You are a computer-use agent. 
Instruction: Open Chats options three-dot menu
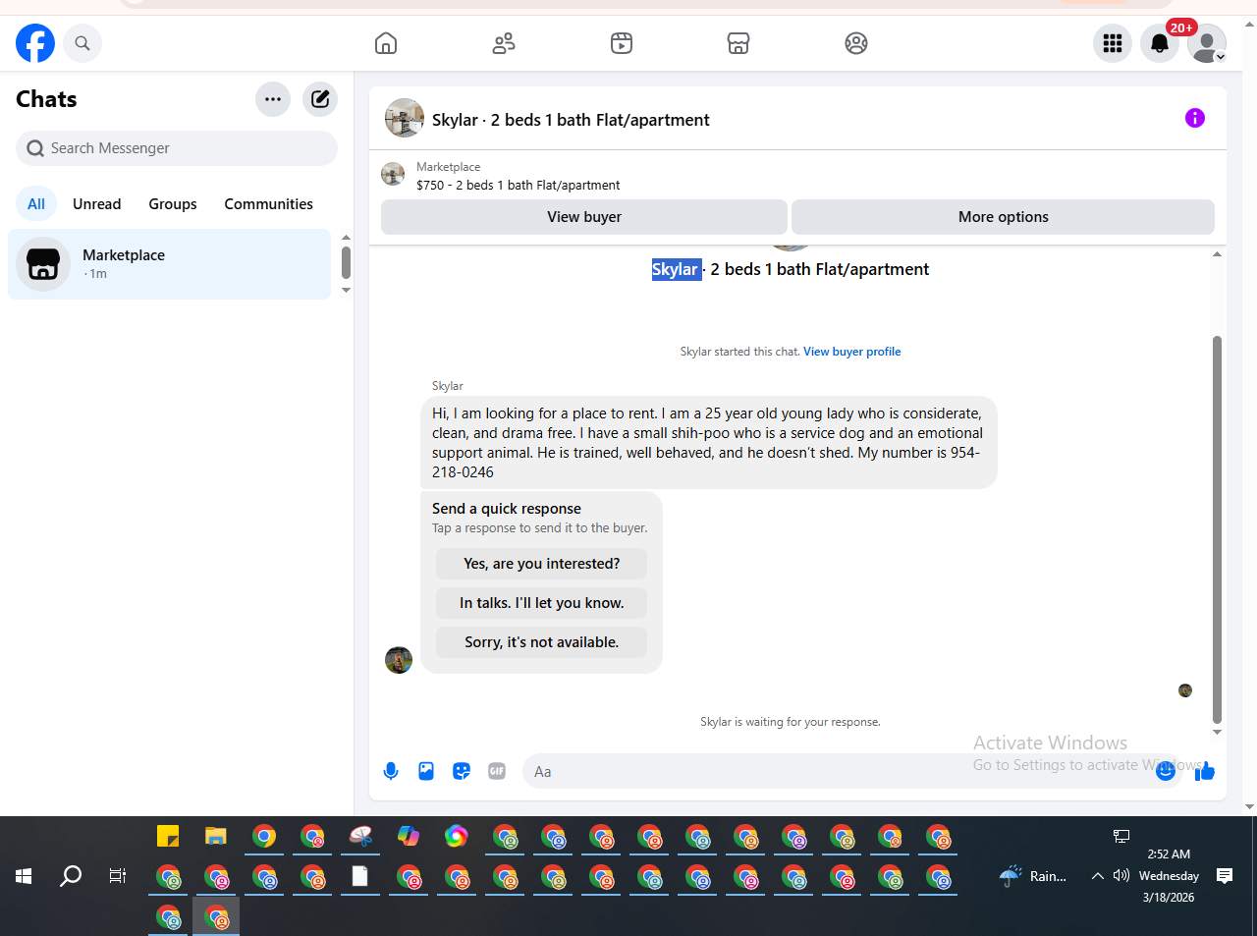coord(273,99)
